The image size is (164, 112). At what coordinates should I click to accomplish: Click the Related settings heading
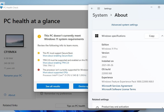click(100, 99)
